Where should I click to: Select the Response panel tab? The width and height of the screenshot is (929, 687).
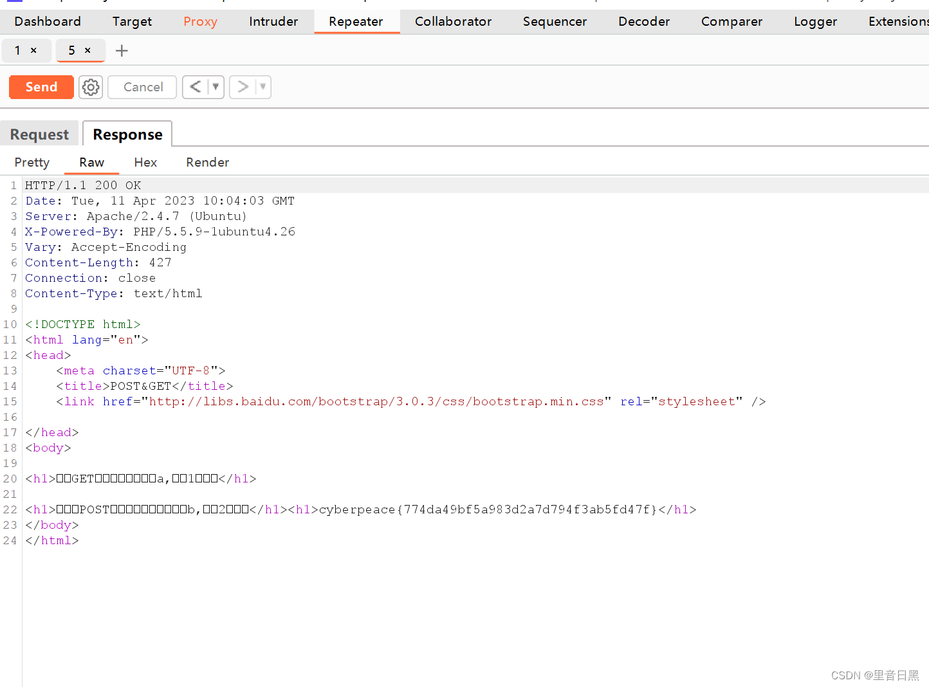point(127,134)
